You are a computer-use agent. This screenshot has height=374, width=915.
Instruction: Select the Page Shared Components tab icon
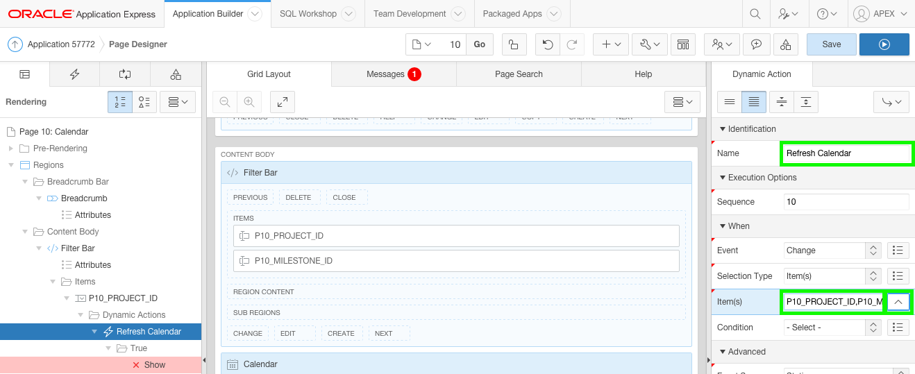tap(176, 74)
